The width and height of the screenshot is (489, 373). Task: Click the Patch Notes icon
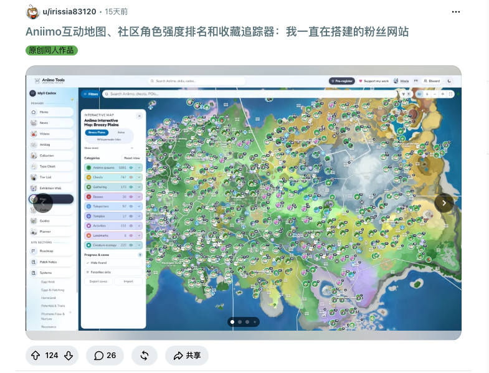pyautogui.click(x=34, y=262)
